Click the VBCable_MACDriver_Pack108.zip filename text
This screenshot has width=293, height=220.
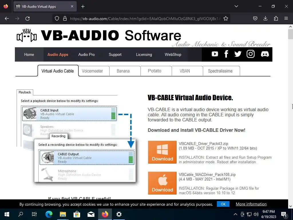(x=207, y=174)
